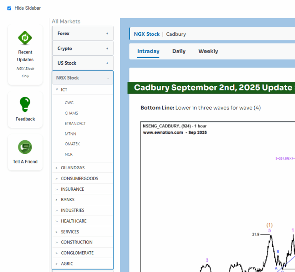The image size is (295, 272).
Task: Collapse the ICT category
Action: [83, 90]
